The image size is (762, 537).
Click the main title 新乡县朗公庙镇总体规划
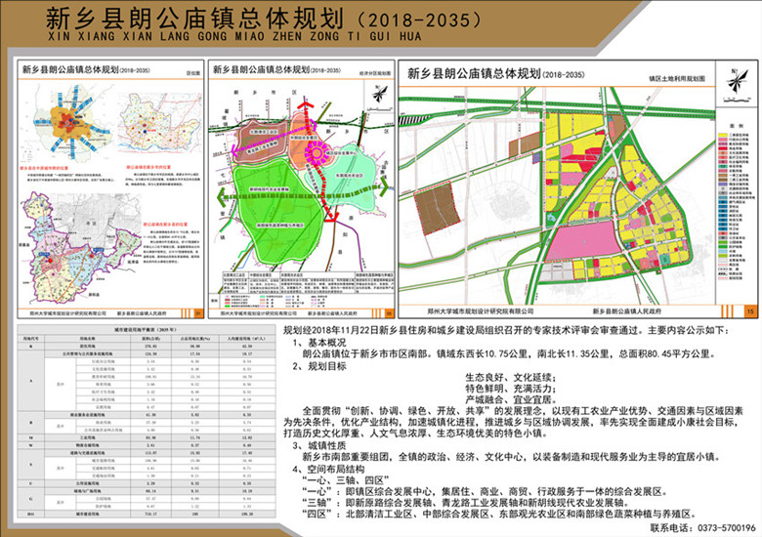(x=195, y=19)
